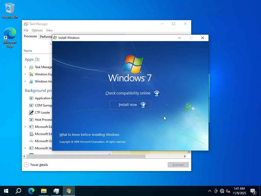Image resolution: width=261 pixels, height=196 pixels.
Task: Open the Recycle Bin desktop icon
Action: (10, 10)
